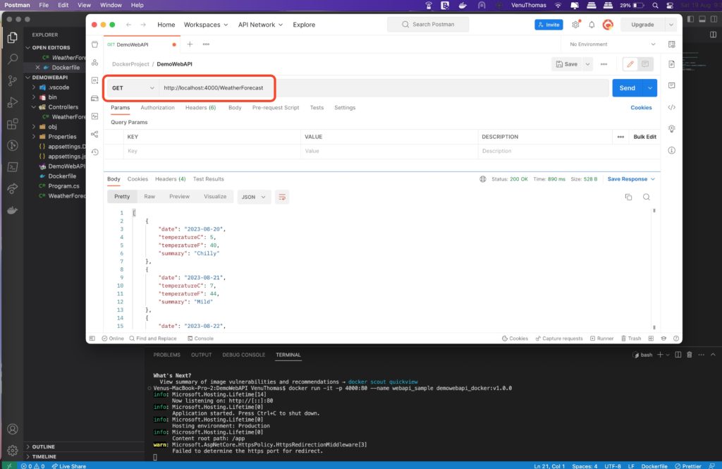Open VS Code Run and Debug view
The height and width of the screenshot is (469, 722).
tap(13, 102)
